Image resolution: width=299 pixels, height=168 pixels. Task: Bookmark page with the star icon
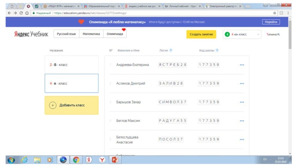point(275,13)
